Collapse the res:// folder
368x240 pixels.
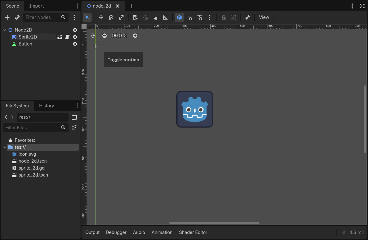point(4,147)
